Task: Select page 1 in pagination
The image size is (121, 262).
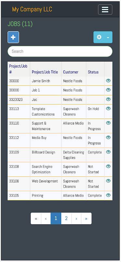Action: point(56,218)
